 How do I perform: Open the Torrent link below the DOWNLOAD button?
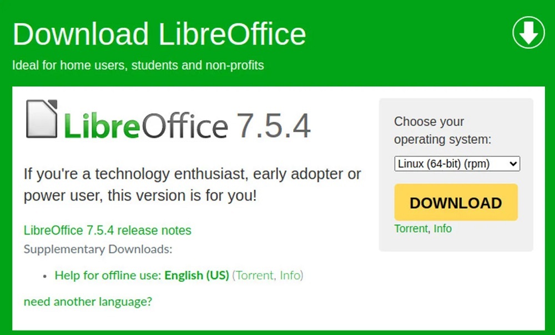tap(411, 228)
